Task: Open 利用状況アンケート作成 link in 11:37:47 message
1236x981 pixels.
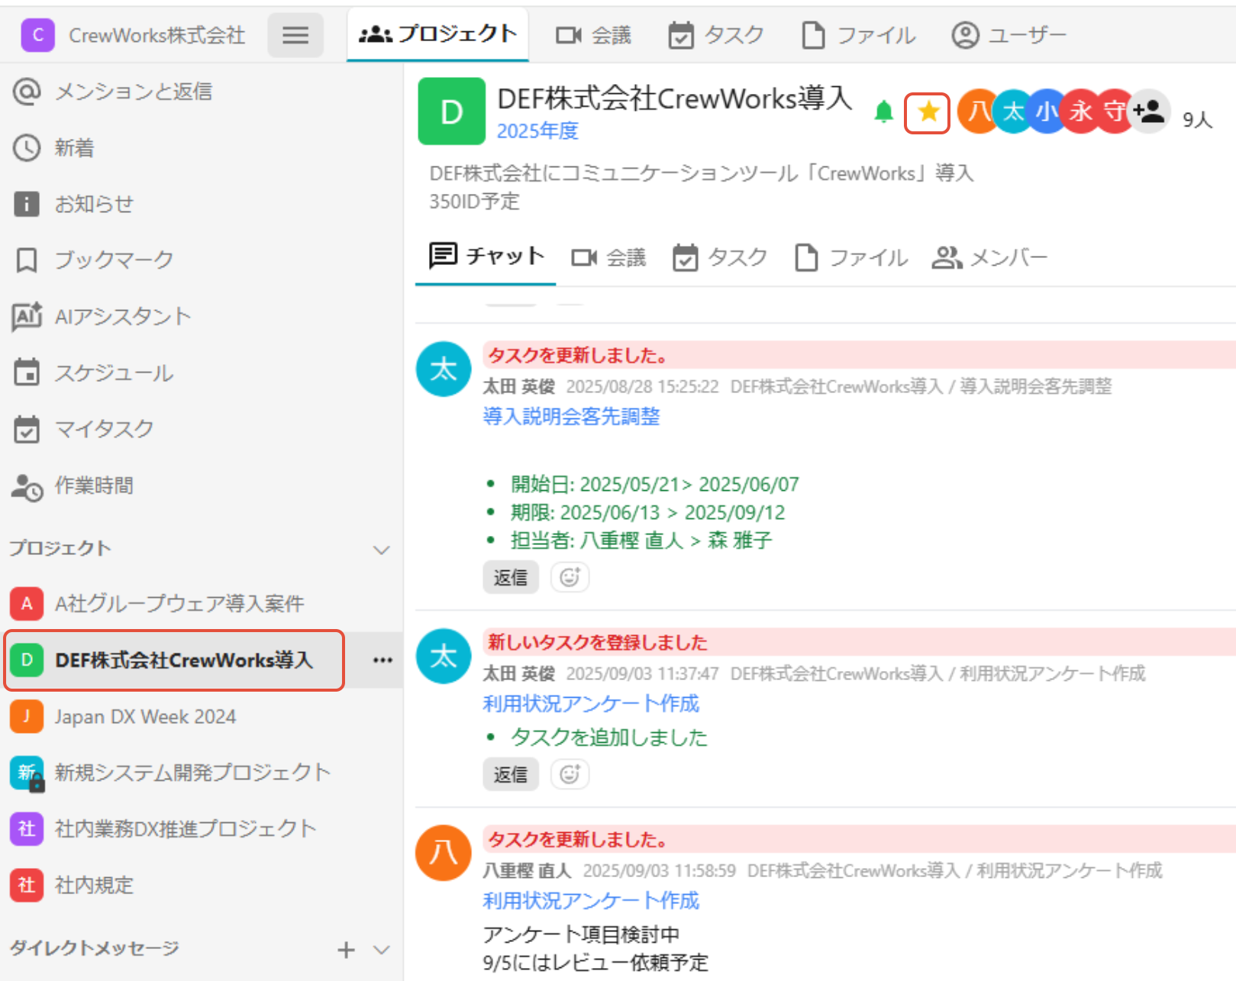Action: (591, 703)
